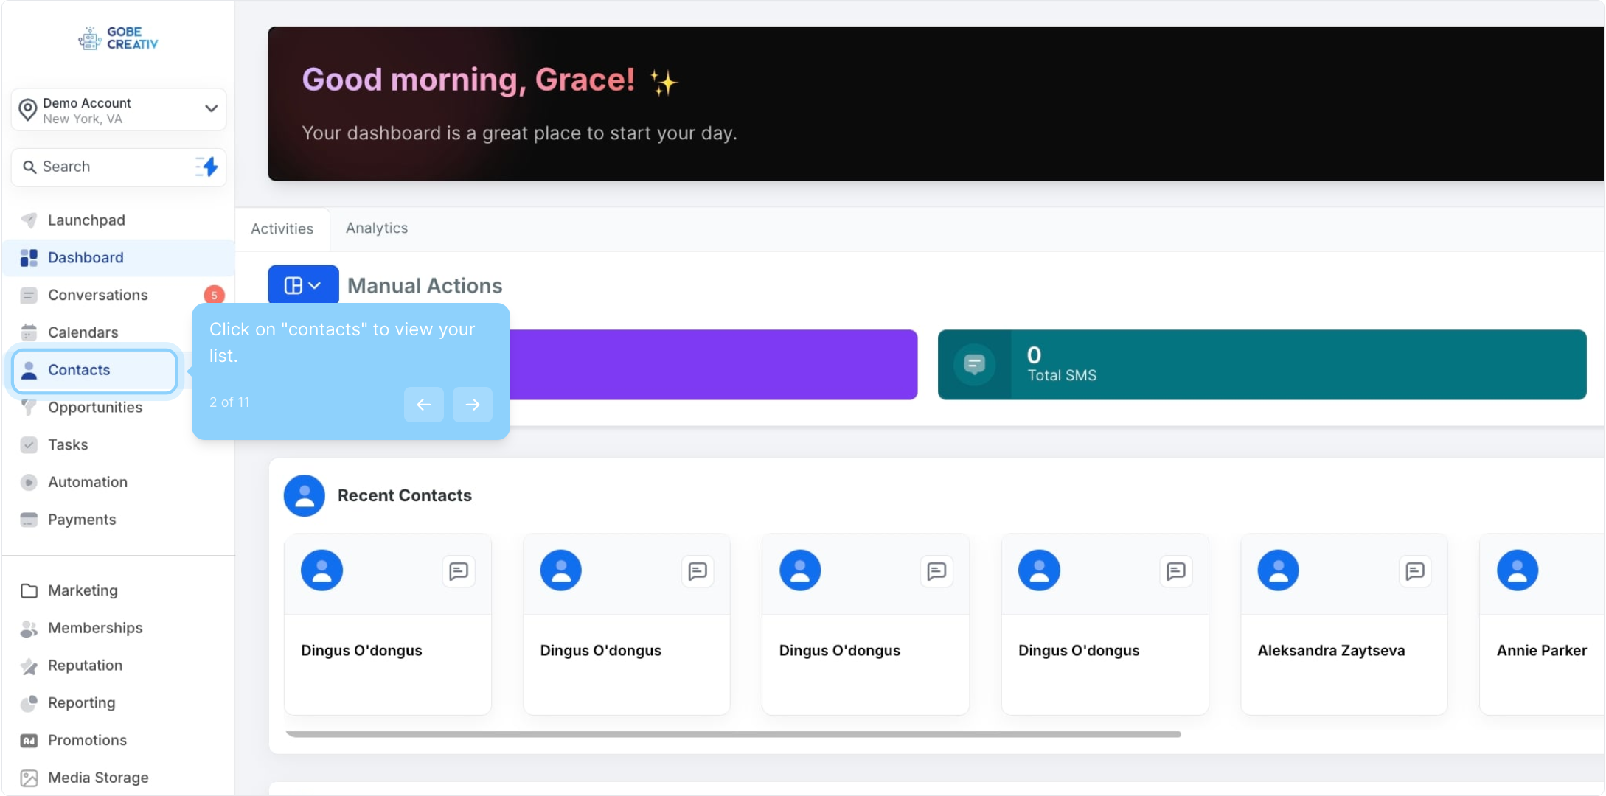Click the lightning bolt quick-actions icon

point(208,167)
